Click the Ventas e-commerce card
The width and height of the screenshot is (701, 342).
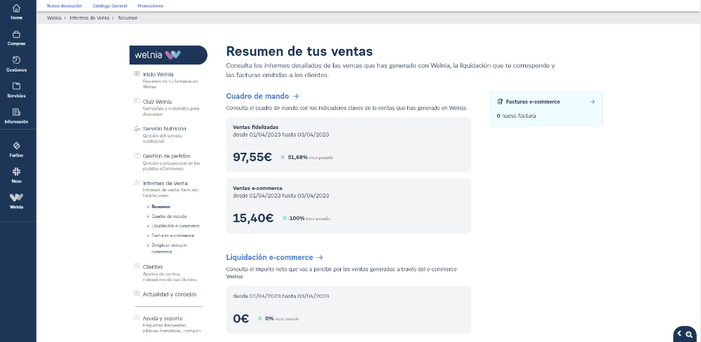coord(348,205)
